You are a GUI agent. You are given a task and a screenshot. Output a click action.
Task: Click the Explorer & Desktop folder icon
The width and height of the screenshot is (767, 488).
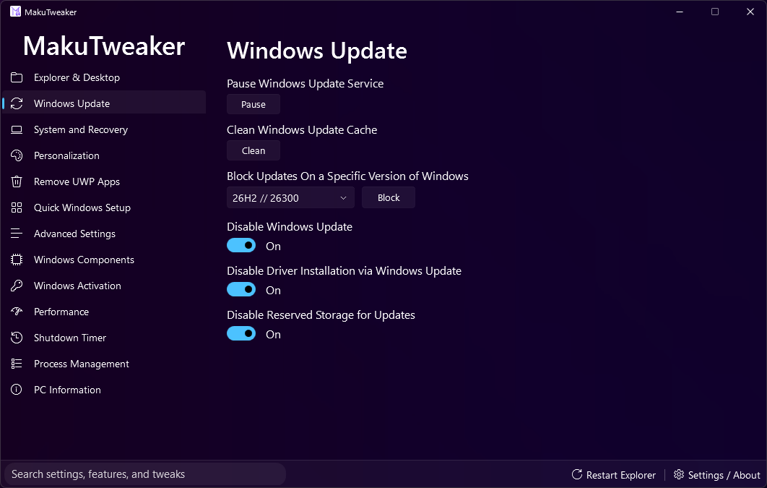pos(17,77)
